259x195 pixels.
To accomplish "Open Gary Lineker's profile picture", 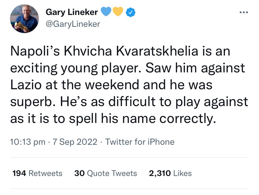I will pos(24,19).
